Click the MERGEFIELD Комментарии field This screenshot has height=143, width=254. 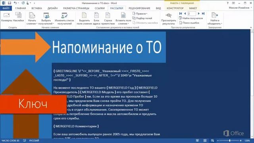76,126
